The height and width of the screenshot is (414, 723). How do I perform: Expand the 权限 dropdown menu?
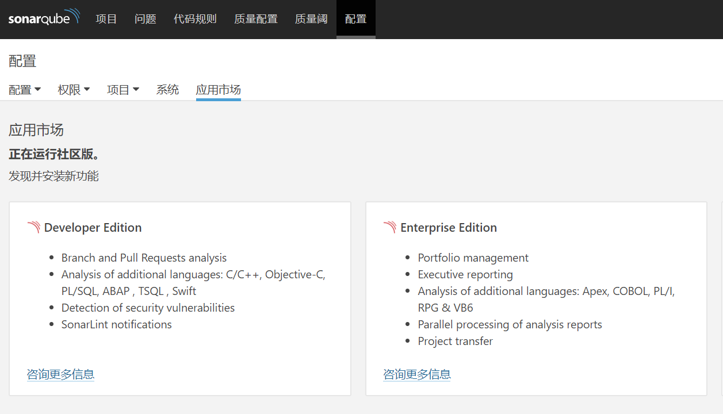(x=74, y=90)
